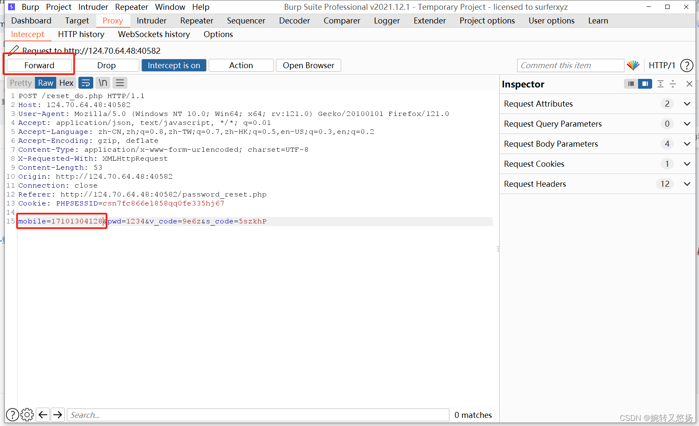Switch to the Sequencer tab
This screenshot has width=699, height=426.
246,20
